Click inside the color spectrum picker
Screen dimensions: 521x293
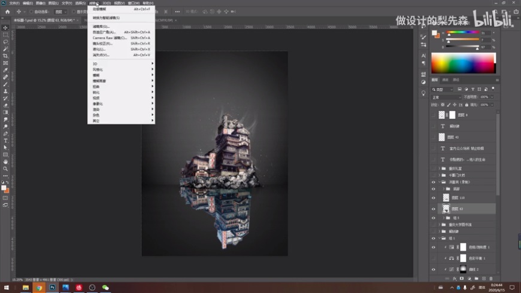pyautogui.click(x=463, y=63)
